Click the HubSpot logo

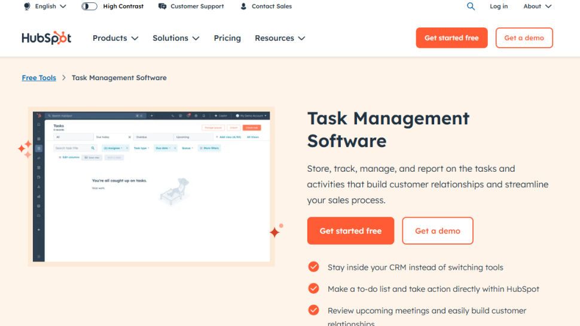pos(46,38)
